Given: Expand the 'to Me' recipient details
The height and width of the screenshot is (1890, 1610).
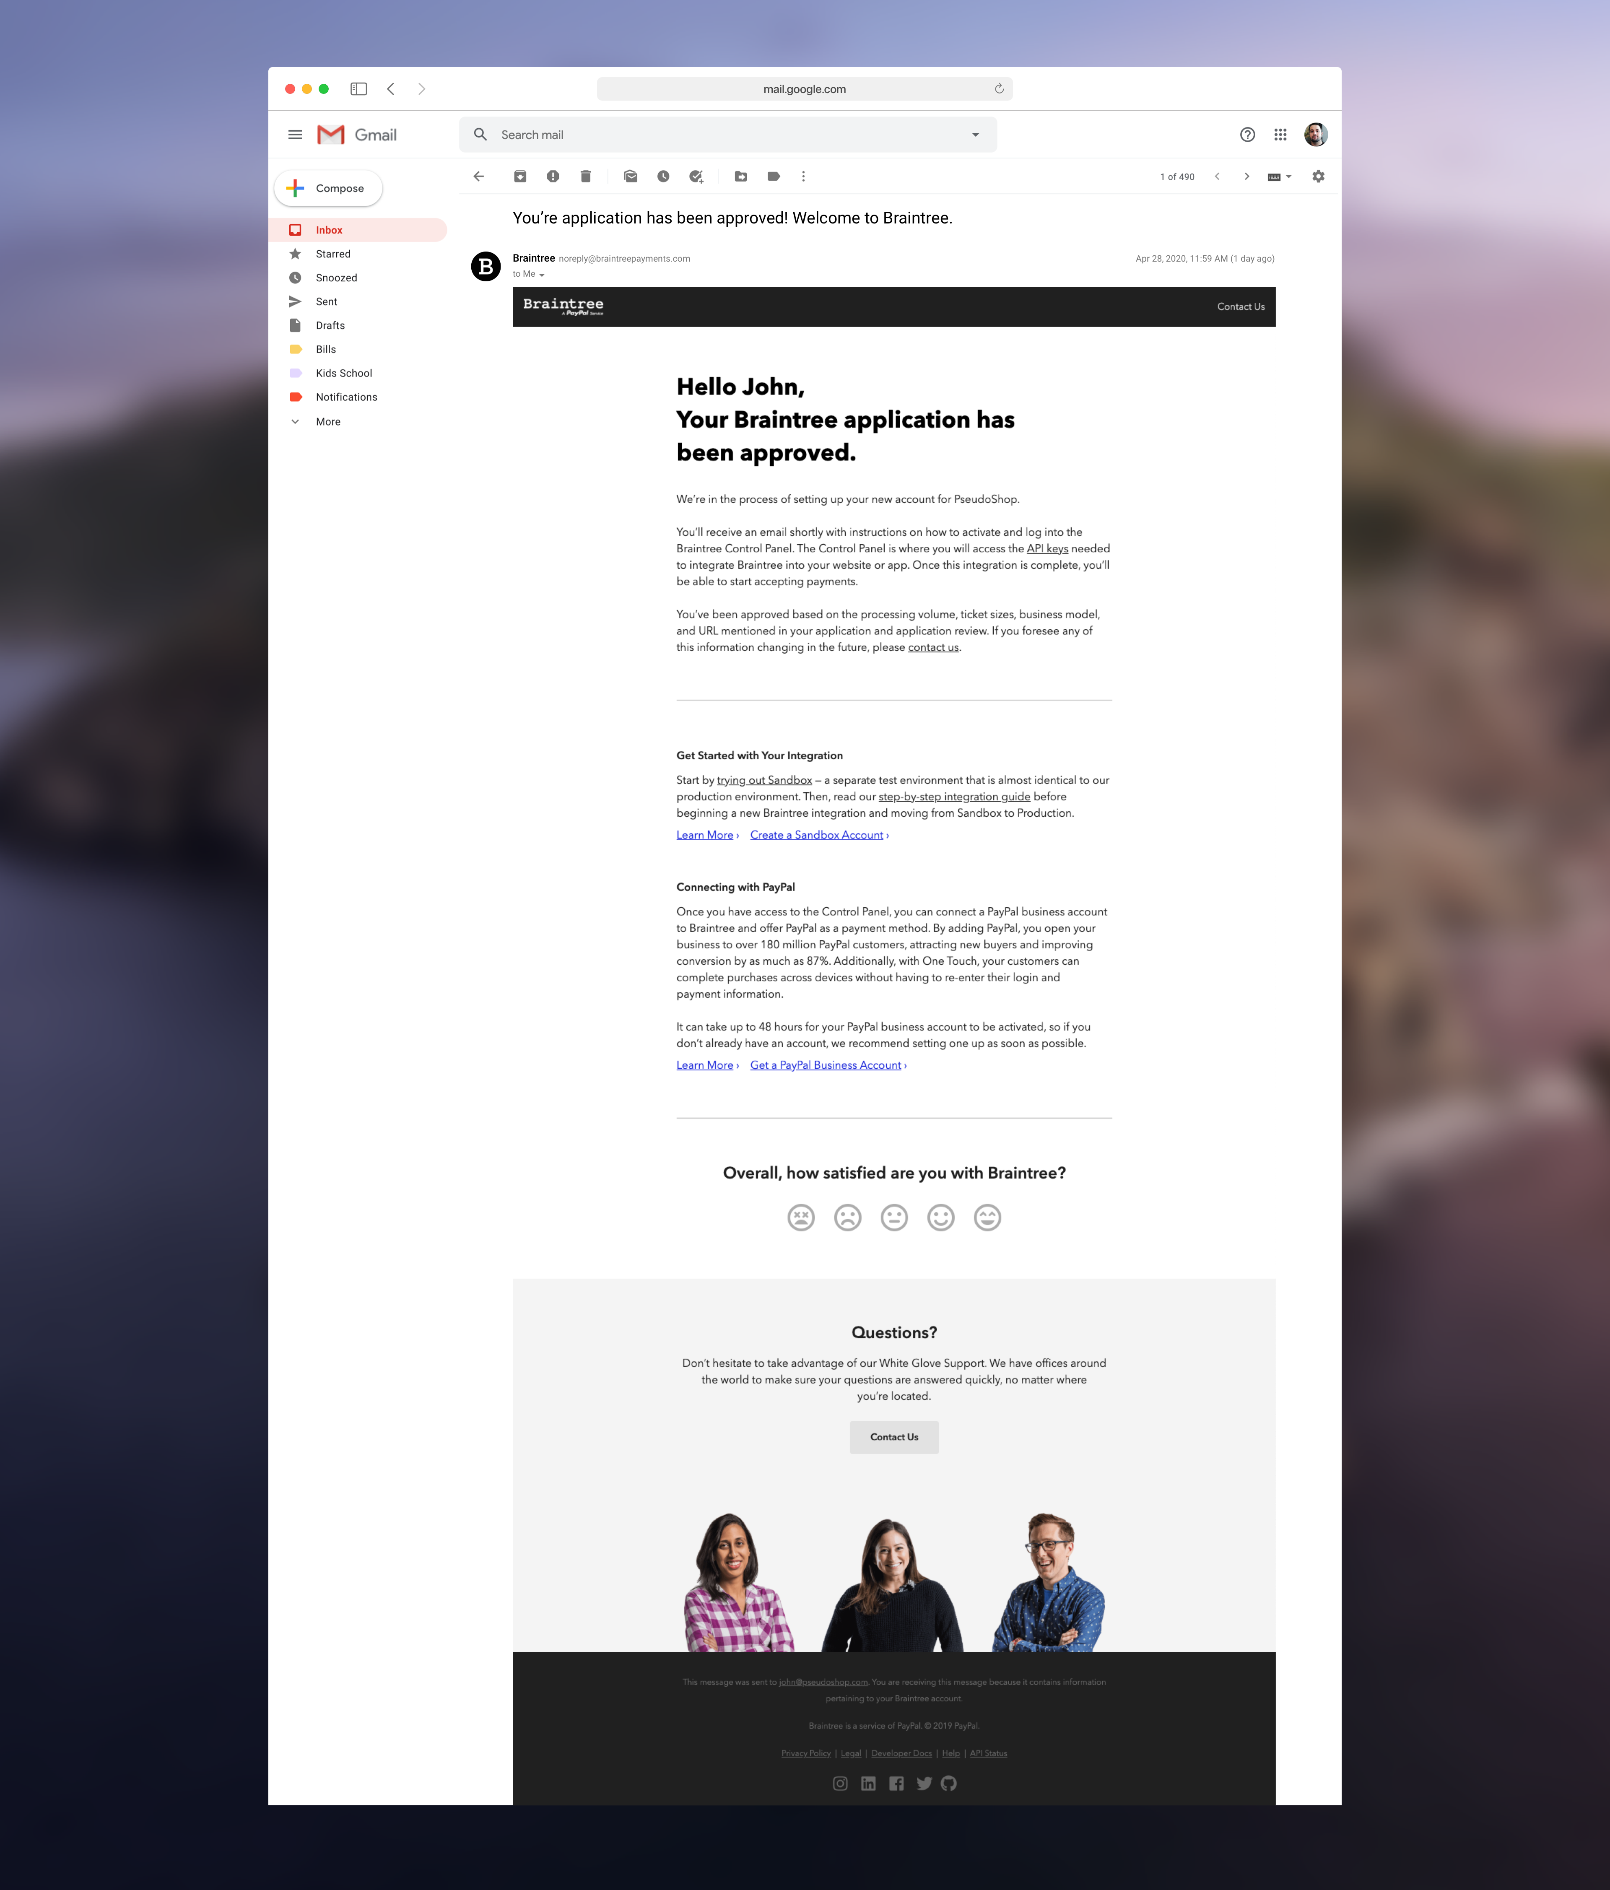Looking at the screenshot, I should pos(541,275).
